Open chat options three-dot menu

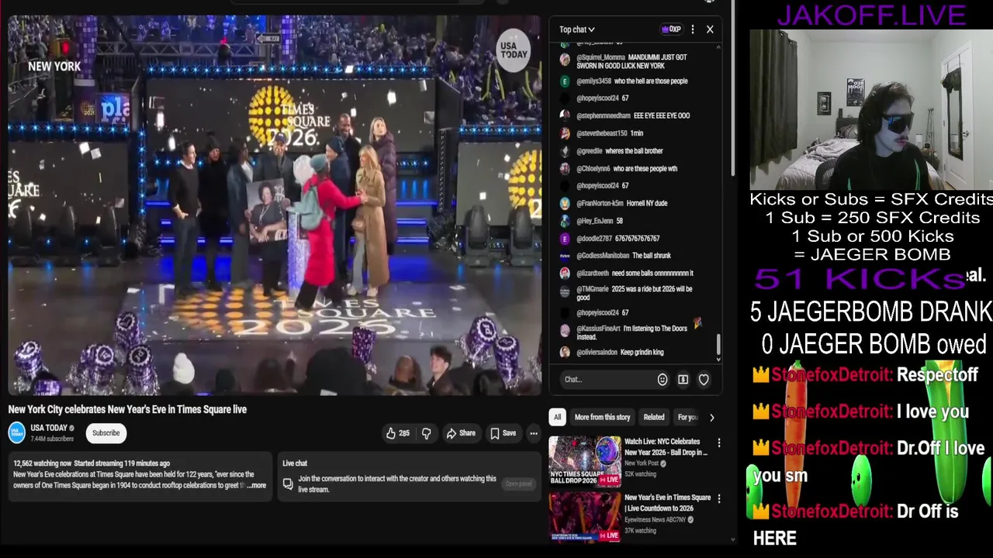click(693, 29)
